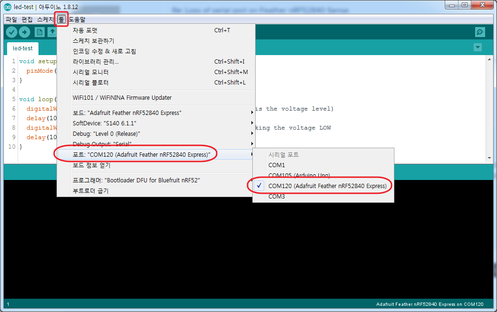Select 자동 포맷 menu entry
Image resolution: width=497 pixels, height=312 pixels.
click(x=156, y=30)
